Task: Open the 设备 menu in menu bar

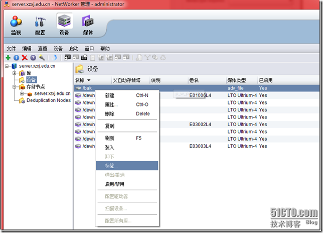Action: coord(58,48)
